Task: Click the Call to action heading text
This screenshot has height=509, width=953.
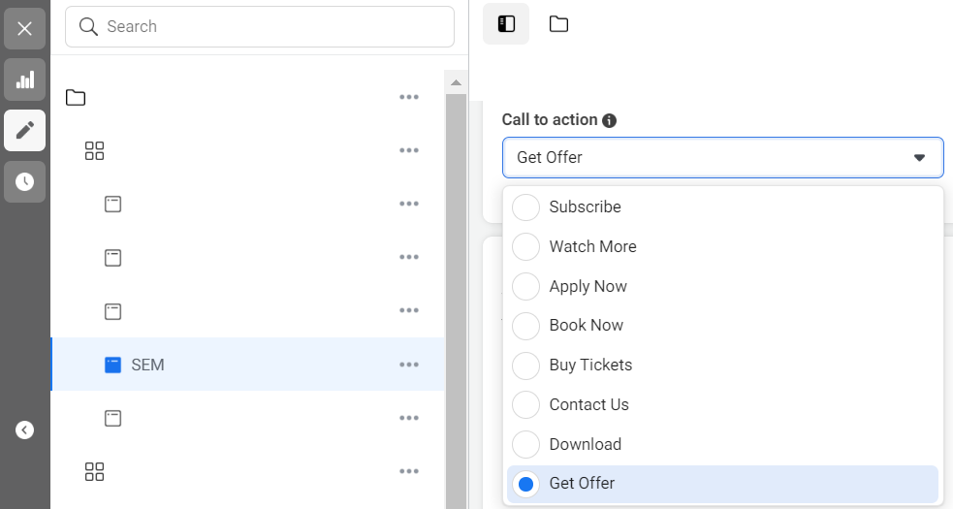Action: [x=550, y=120]
